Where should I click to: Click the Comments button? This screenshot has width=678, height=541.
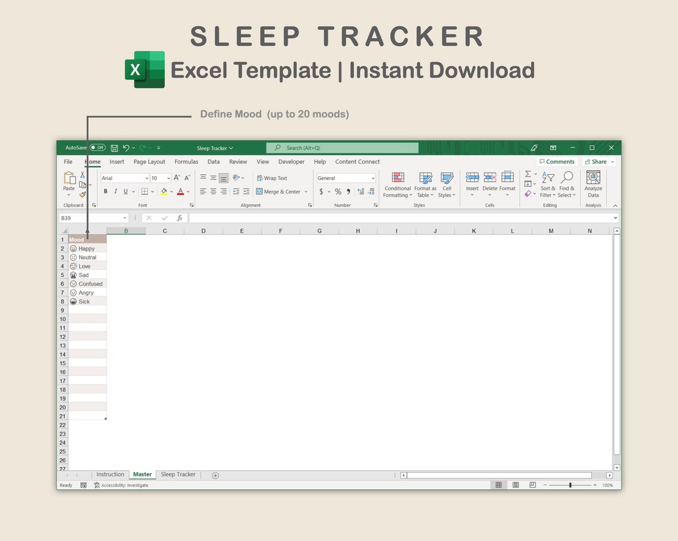coord(557,161)
